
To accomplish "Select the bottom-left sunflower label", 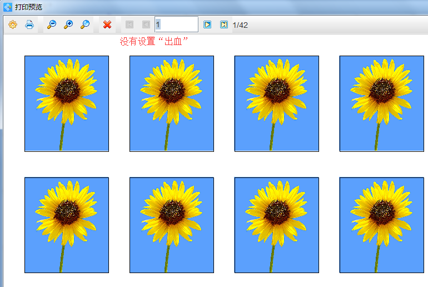I will coord(67,225).
